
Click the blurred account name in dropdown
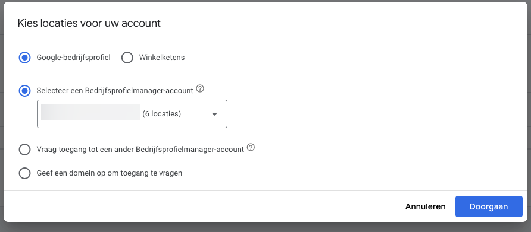(90, 113)
